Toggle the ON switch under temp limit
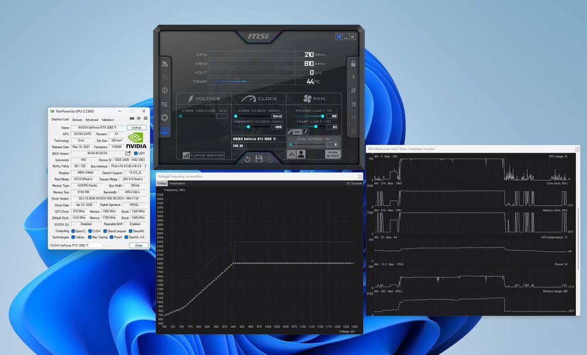Screen dimensions: 587x355 point(297,131)
